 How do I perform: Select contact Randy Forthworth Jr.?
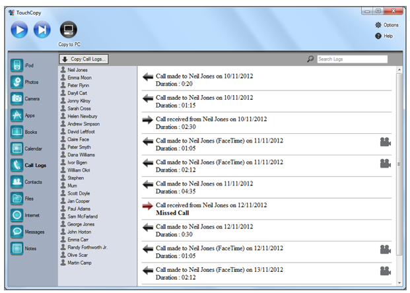(x=84, y=247)
